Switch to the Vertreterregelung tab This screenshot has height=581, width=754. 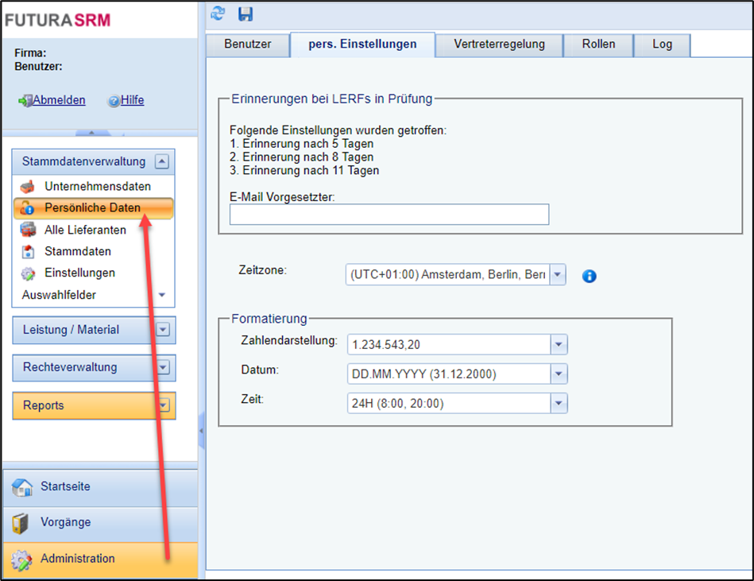tap(499, 45)
